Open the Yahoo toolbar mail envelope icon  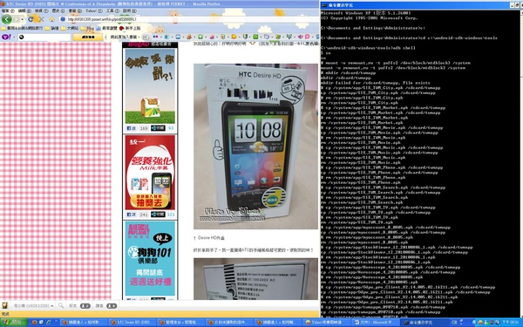[x=146, y=37]
